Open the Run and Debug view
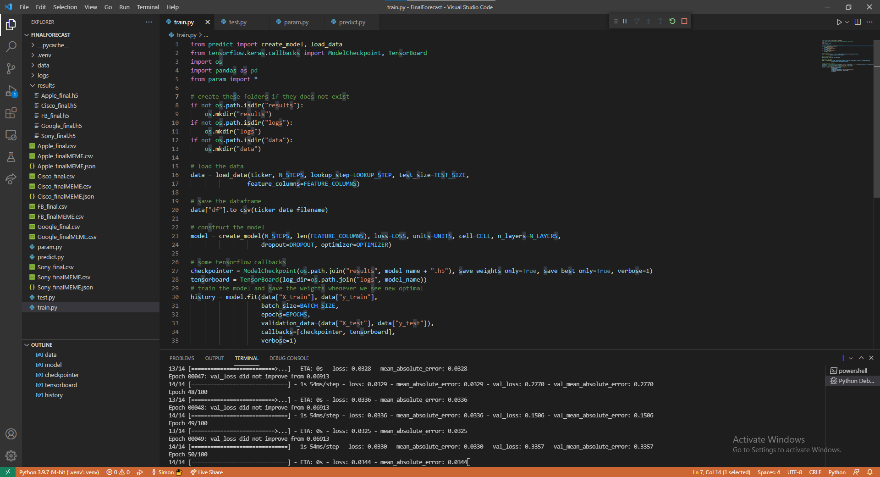The height and width of the screenshot is (477, 880). click(11, 91)
